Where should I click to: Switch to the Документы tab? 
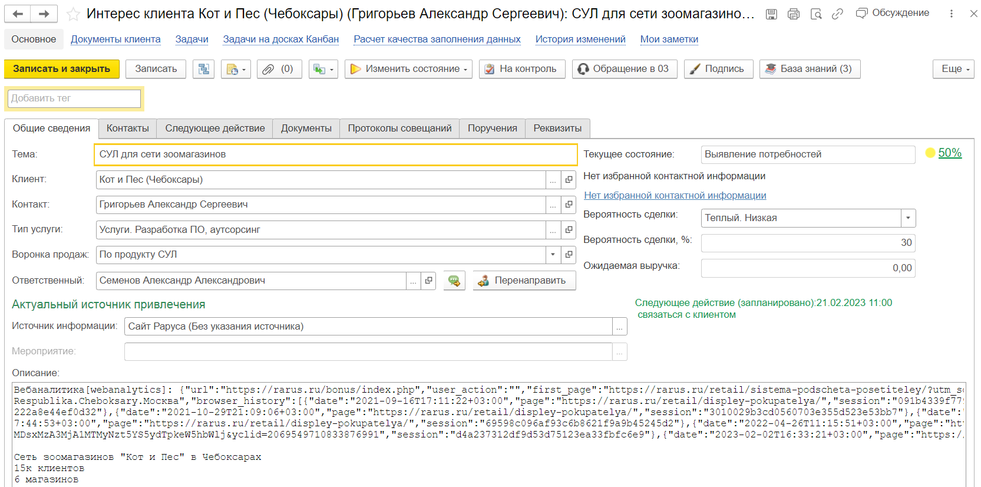coord(306,129)
